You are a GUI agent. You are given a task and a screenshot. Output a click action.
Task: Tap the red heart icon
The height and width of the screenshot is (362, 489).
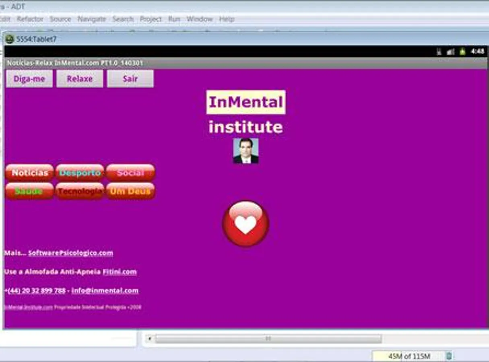(246, 224)
